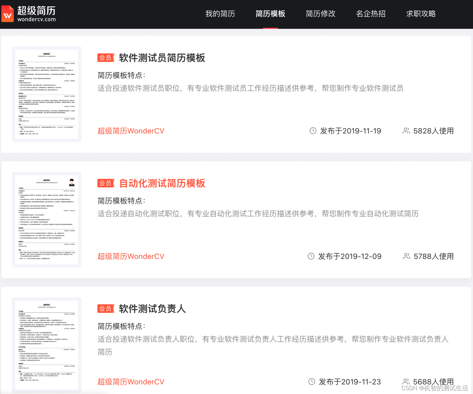Viewport: 473px width, 394px height.
Task: Click the 软件测试负责人 title
Action: point(152,309)
